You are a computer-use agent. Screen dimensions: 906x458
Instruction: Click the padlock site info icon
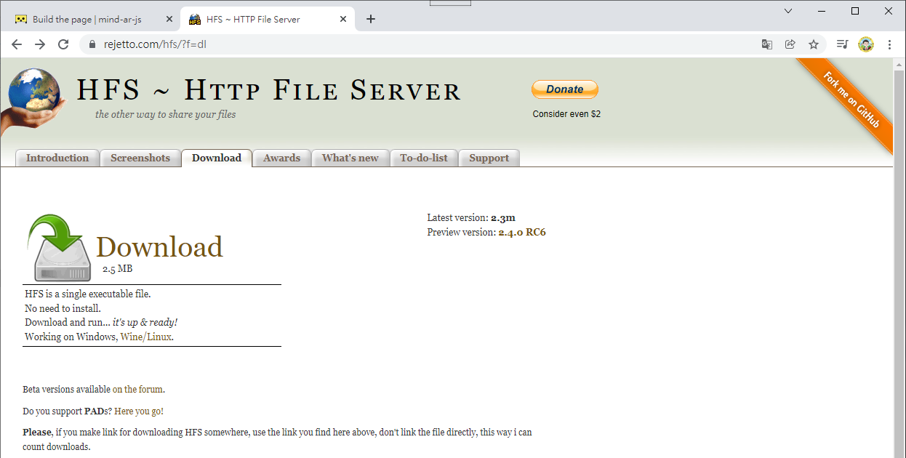[92, 44]
